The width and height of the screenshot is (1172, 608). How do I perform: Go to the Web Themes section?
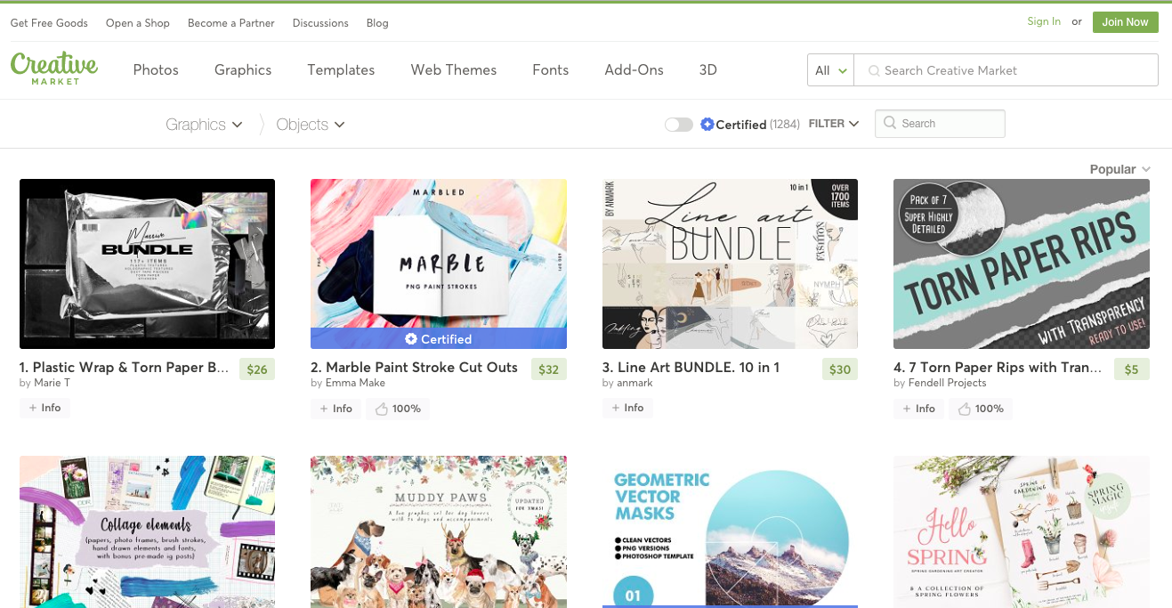[454, 69]
